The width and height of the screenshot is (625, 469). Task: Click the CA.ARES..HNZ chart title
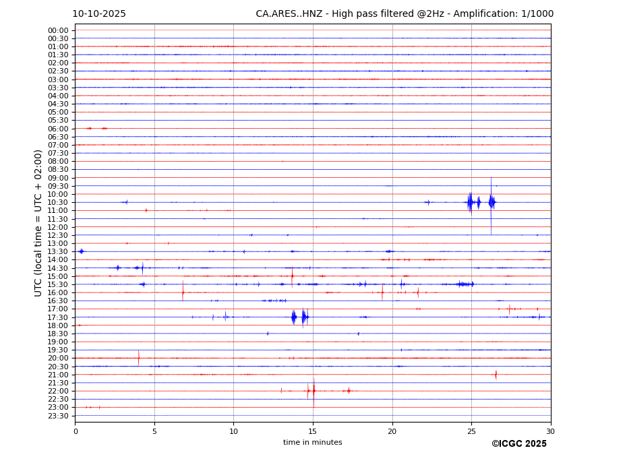tap(405, 14)
